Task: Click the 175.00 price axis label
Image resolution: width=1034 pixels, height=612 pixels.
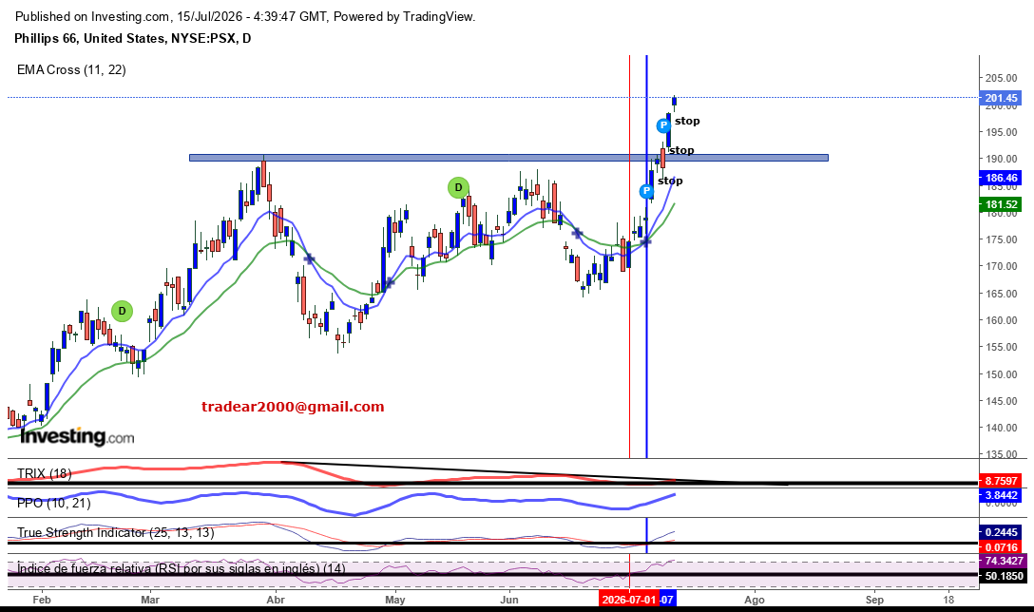Action: coord(1001,239)
